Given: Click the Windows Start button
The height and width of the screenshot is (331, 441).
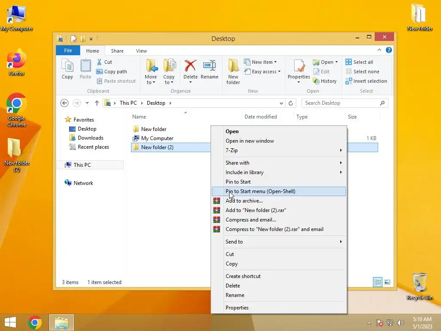Looking at the screenshot, I should (10, 322).
